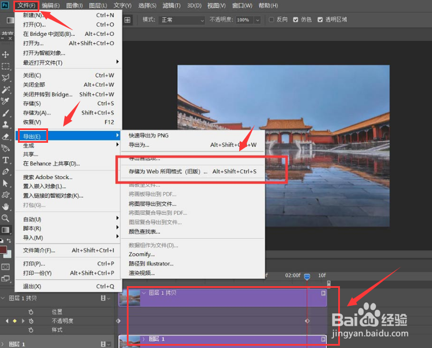Open film menu for 图层 1 拷贝 track

(105, 298)
